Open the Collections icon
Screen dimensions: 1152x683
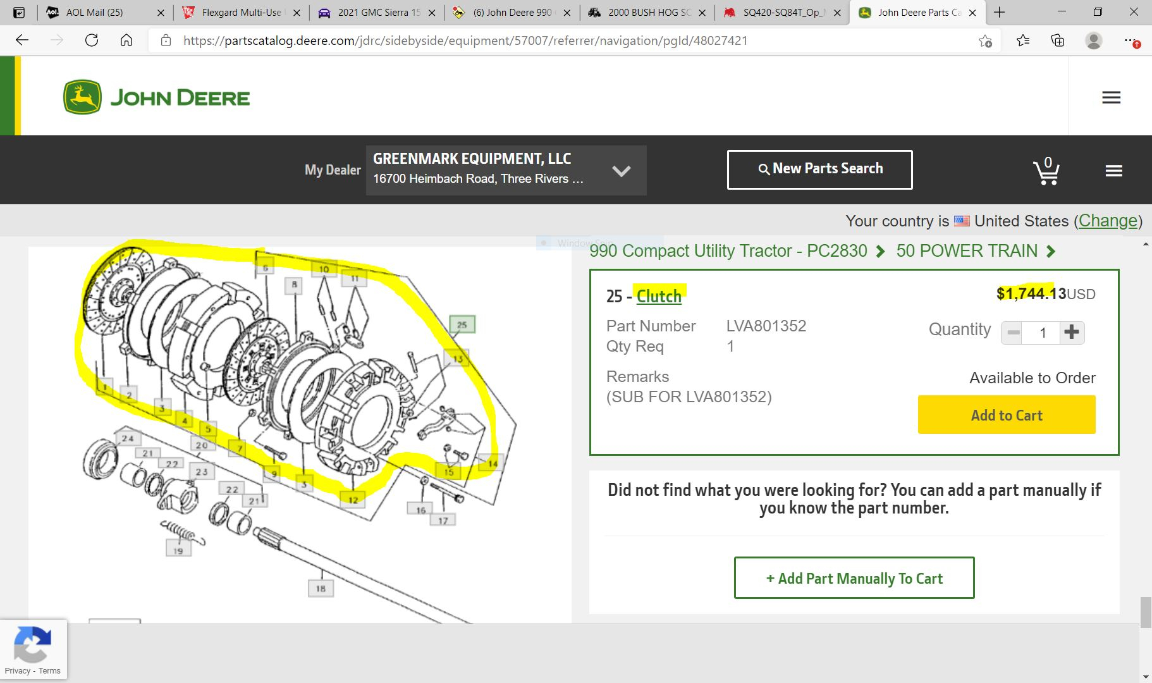click(1058, 40)
